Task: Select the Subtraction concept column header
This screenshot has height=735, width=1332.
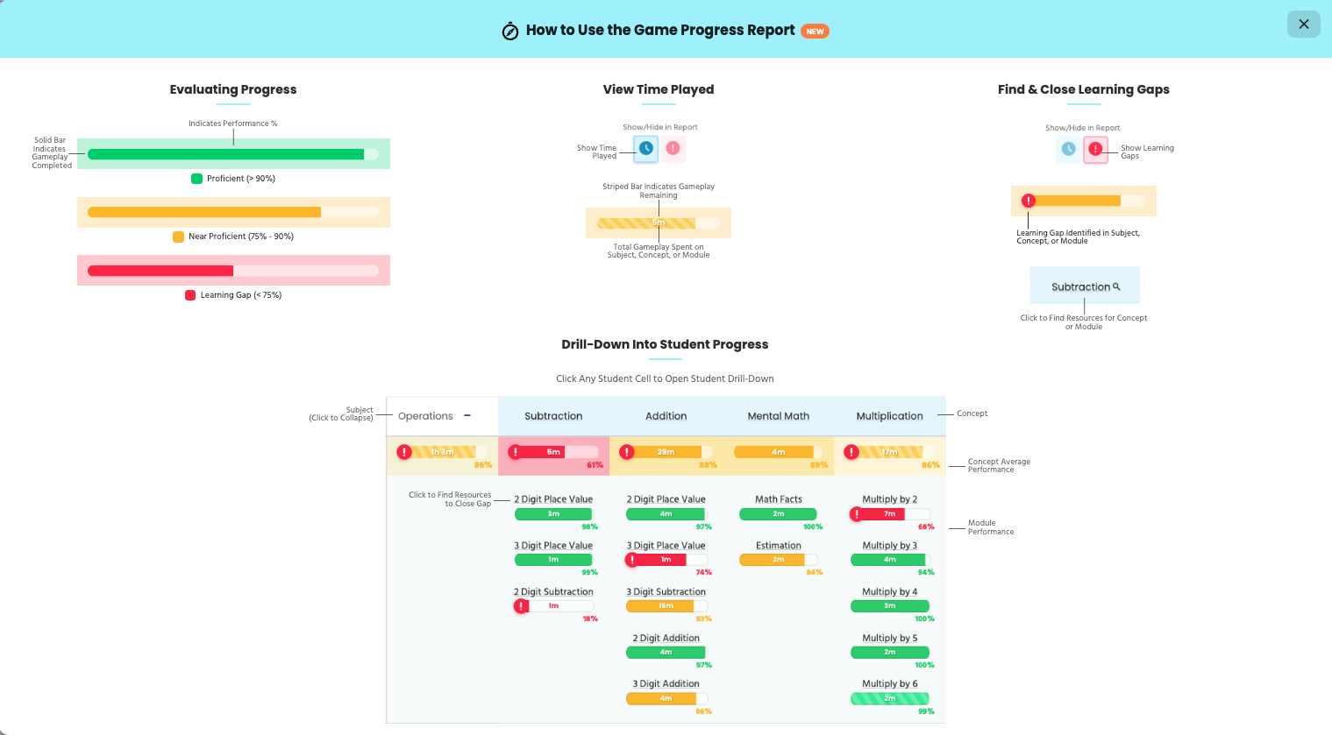Action: [x=553, y=416]
